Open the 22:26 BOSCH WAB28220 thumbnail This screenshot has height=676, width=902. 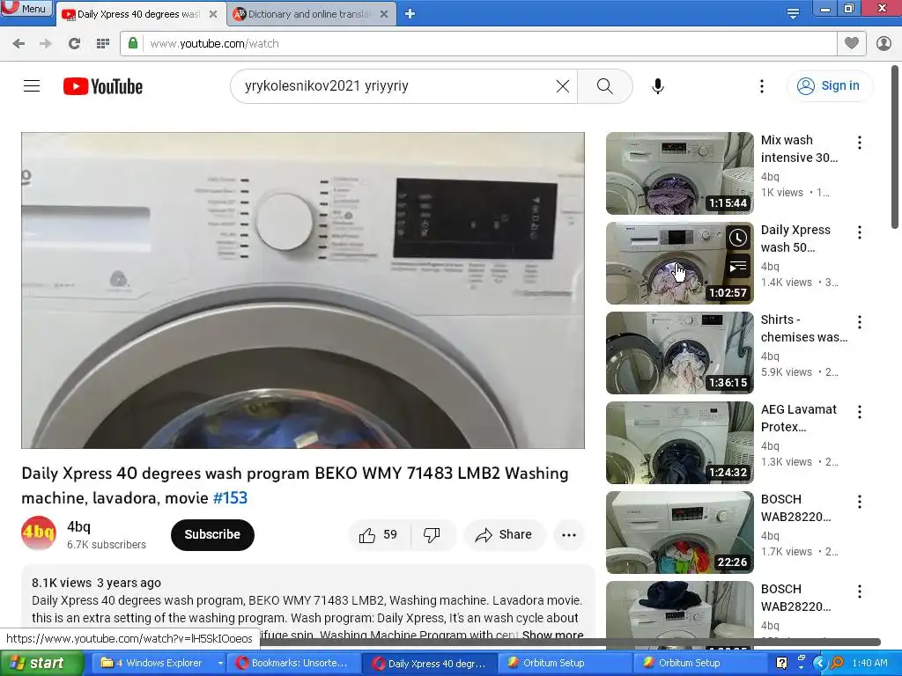coord(679,533)
